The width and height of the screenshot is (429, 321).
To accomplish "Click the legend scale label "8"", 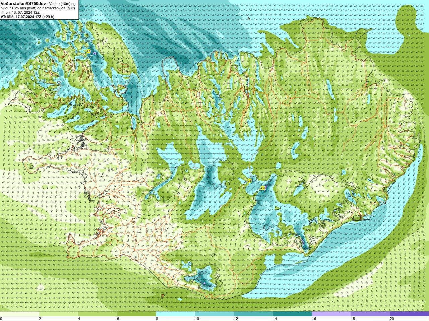I will pyautogui.click(x=157, y=319).
